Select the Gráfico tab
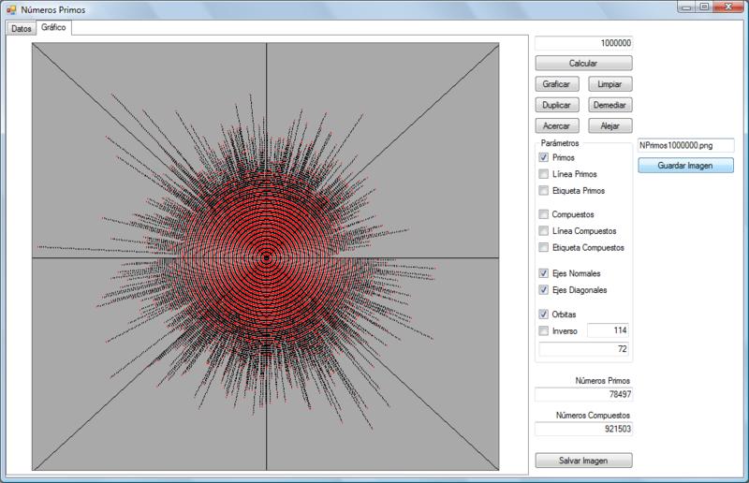 pos(54,27)
